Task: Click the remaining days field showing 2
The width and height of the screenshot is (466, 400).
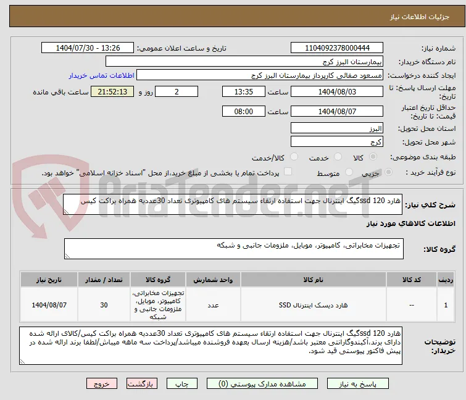Action: click(x=177, y=91)
